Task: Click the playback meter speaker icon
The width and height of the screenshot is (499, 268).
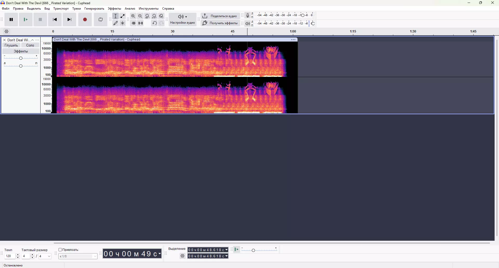Action: pyautogui.click(x=248, y=24)
